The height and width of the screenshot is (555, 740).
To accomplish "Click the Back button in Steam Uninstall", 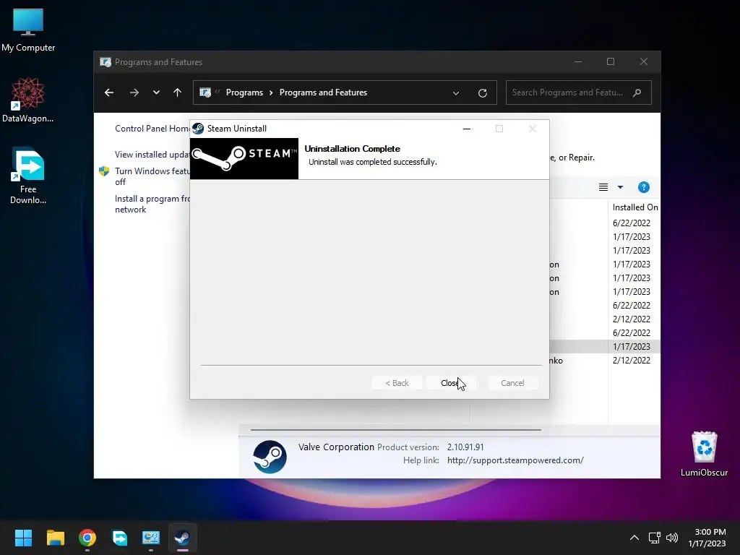I will [397, 383].
